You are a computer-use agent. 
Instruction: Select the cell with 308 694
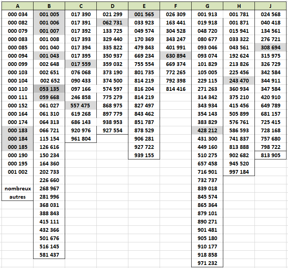(271, 47)
